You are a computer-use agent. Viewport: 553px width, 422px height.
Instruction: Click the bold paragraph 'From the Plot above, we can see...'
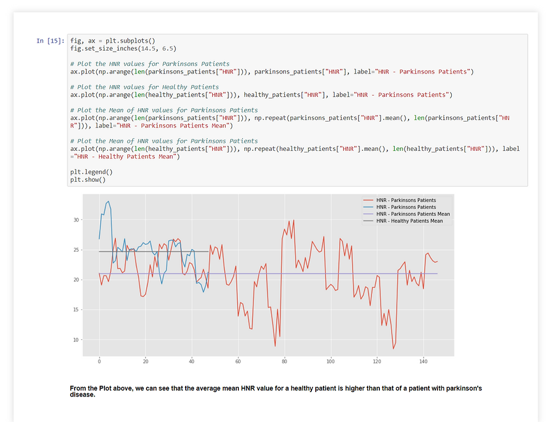coord(276,392)
